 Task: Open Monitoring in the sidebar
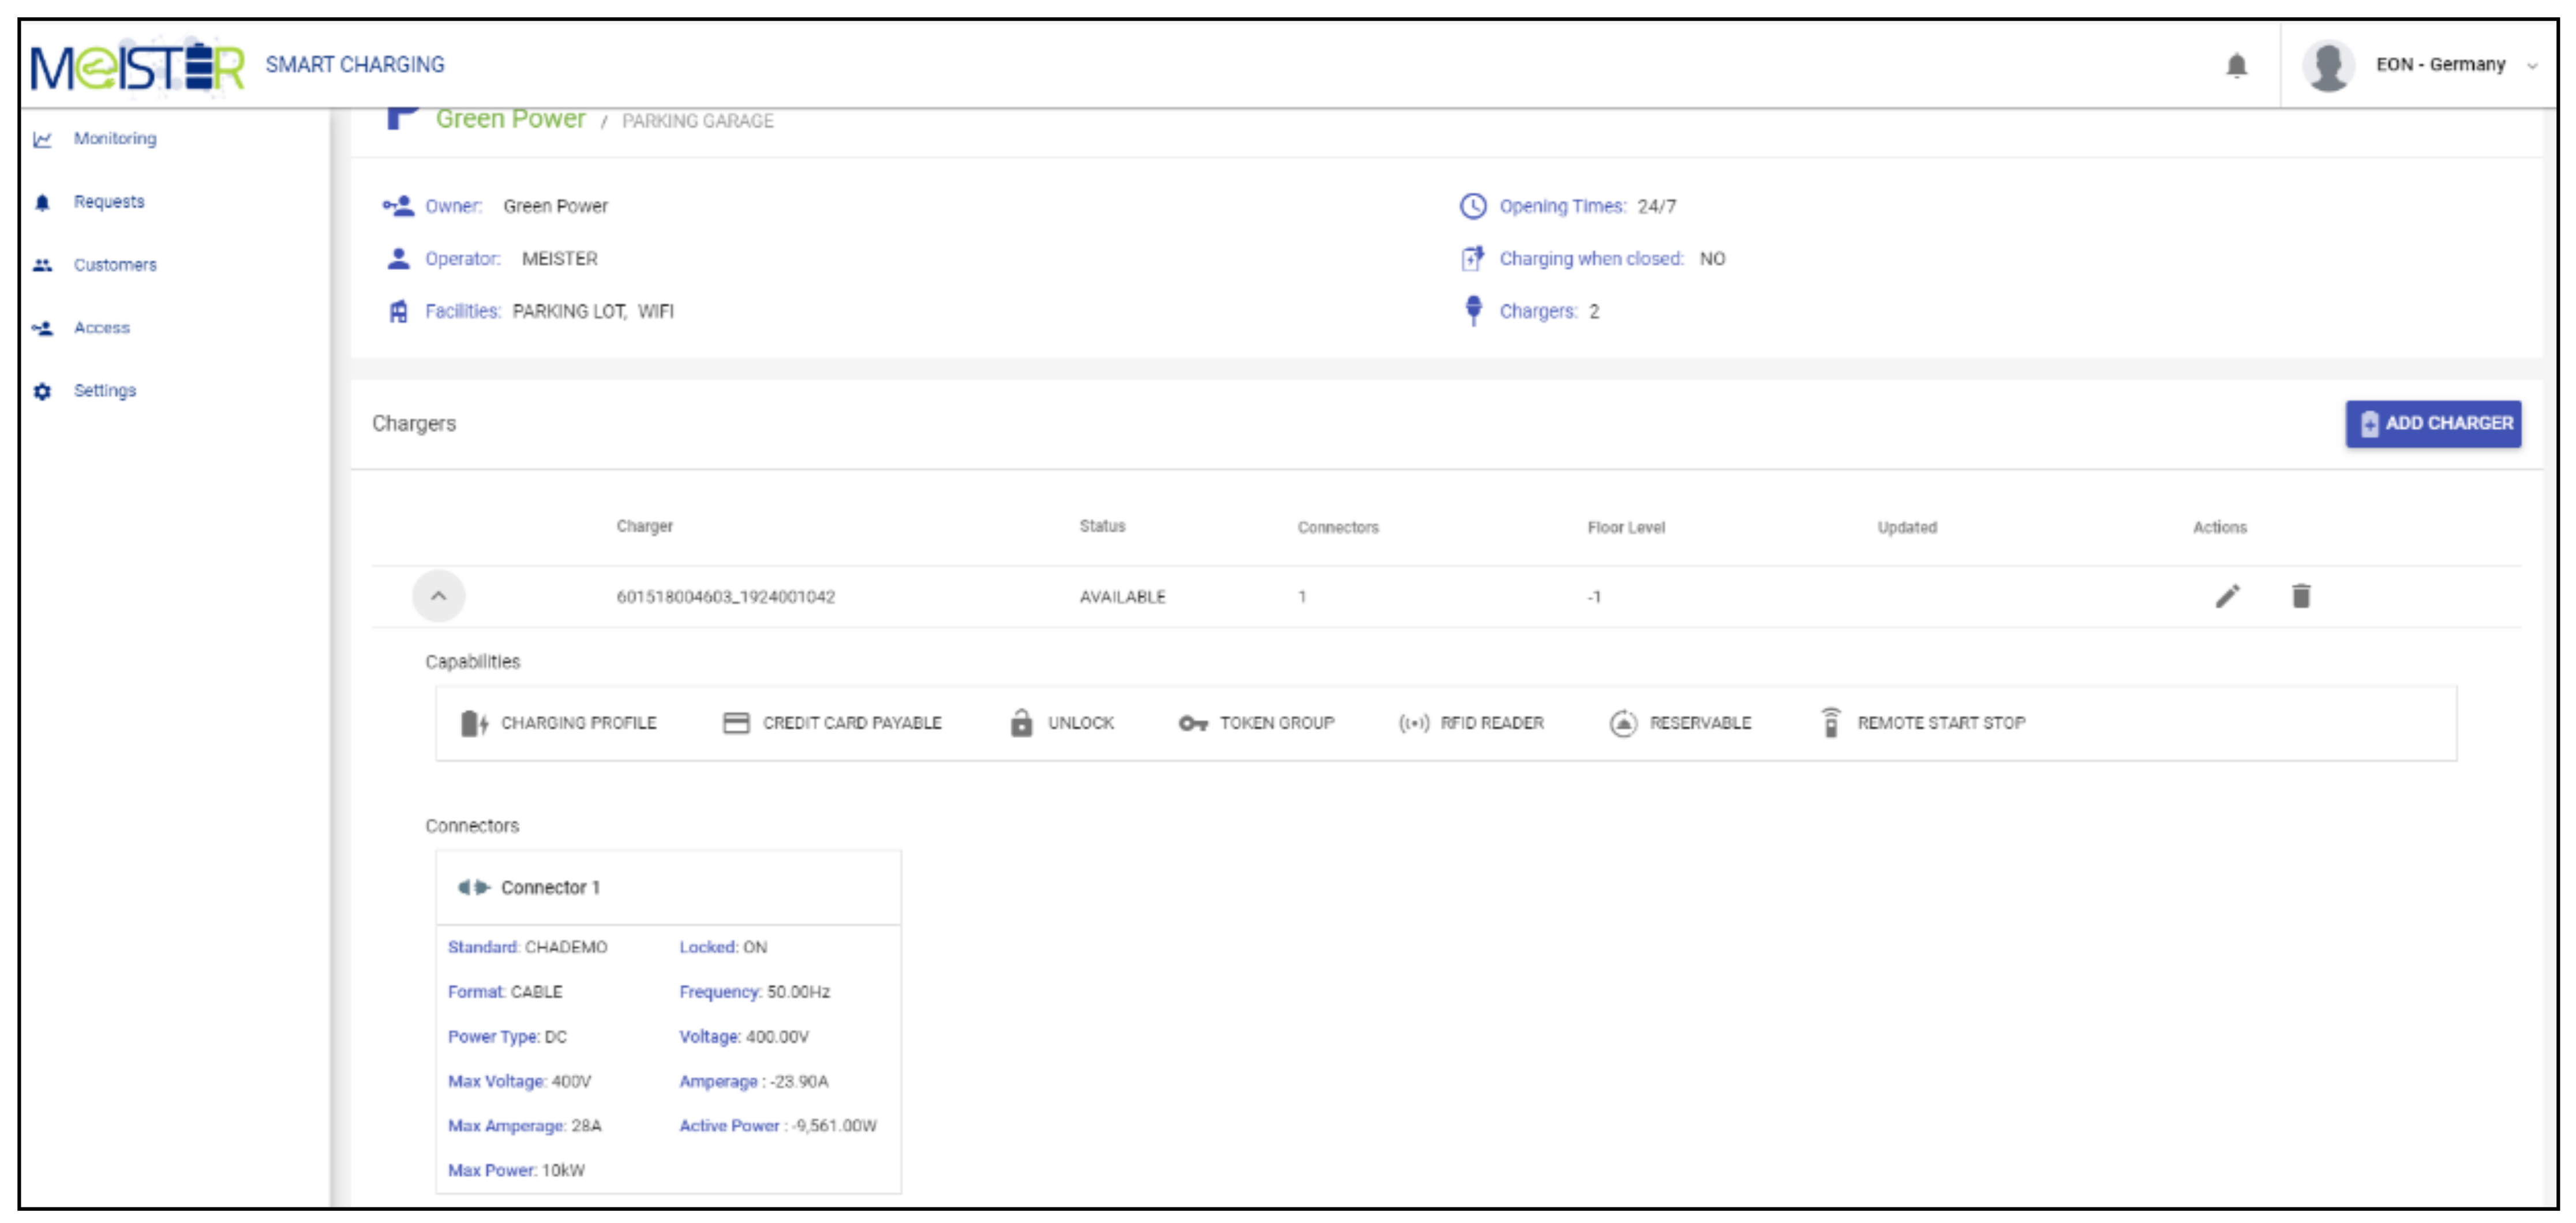tap(114, 139)
